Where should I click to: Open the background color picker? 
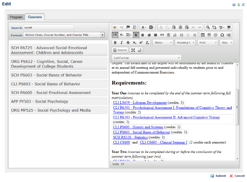coord(151,28)
